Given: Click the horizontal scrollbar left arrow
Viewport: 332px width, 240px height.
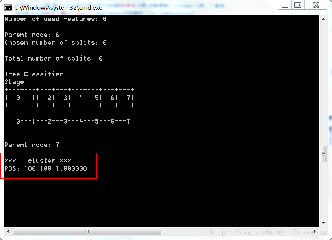Looking at the screenshot, I should point(8,231).
